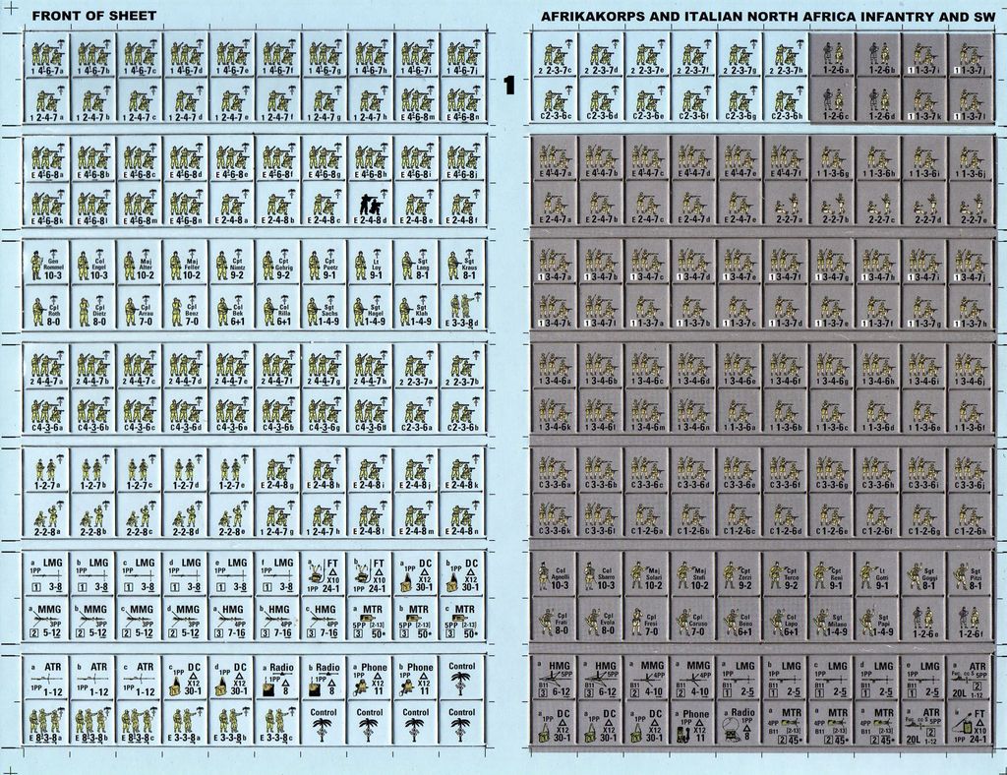This screenshot has height=775, width=1007.
Task: Click the white MTR counter lettered b
Action: pos(416,621)
